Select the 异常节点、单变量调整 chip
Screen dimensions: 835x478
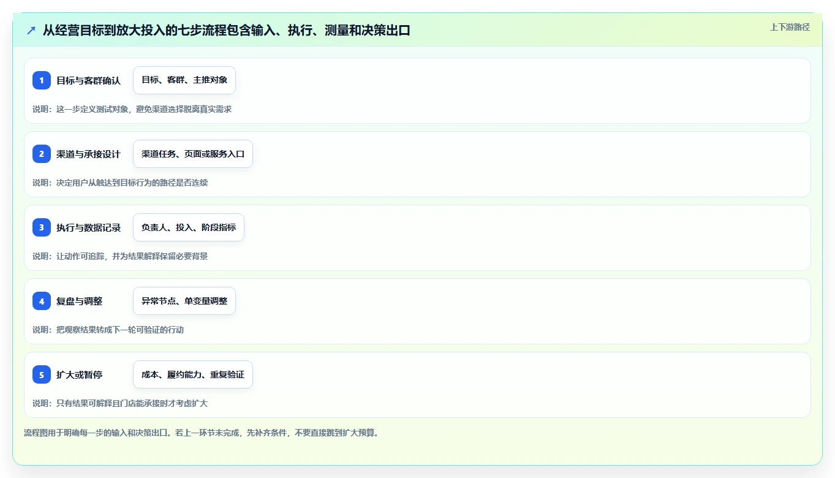click(x=184, y=301)
